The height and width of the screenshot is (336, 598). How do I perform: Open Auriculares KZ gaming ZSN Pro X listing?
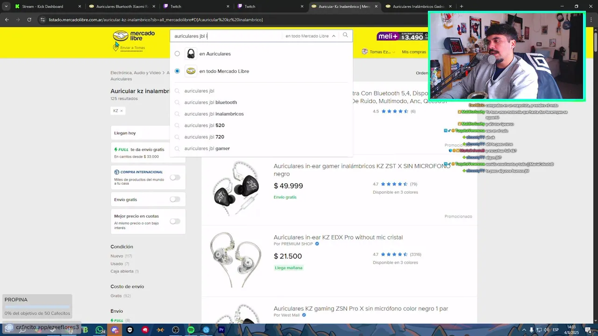361,308
